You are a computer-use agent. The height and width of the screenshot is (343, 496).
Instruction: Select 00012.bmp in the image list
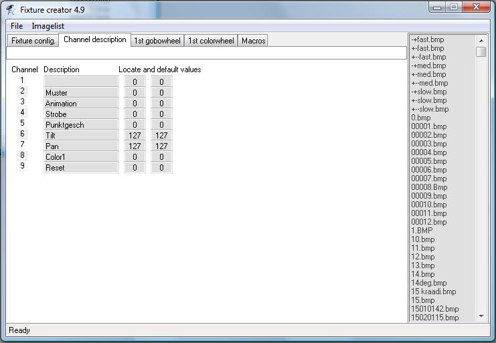point(429,222)
